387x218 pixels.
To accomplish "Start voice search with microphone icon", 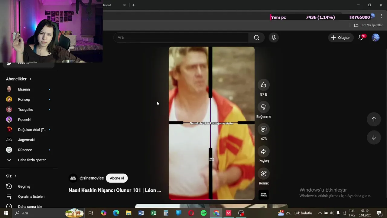I will click(x=274, y=38).
